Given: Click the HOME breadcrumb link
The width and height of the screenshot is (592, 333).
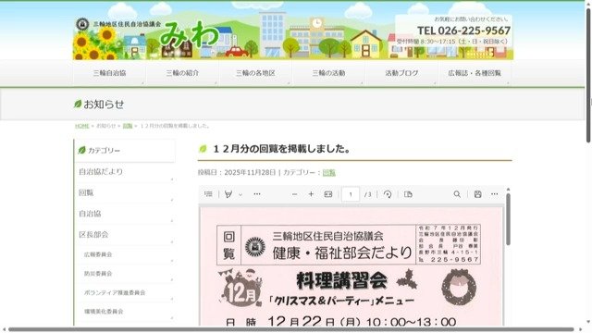Looking at the screenshot, I should (82, 126).
